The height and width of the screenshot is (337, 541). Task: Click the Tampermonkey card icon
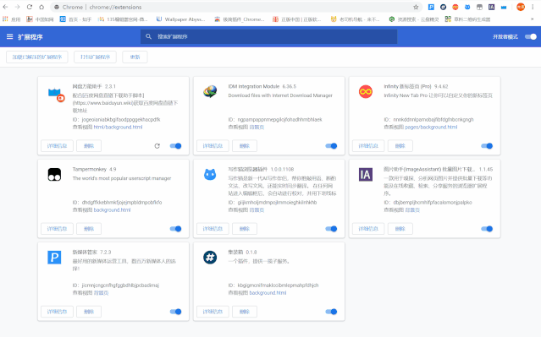(x=54, y=175)
